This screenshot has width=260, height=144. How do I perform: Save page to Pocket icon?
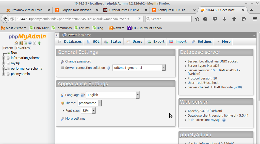click(215, 19)
